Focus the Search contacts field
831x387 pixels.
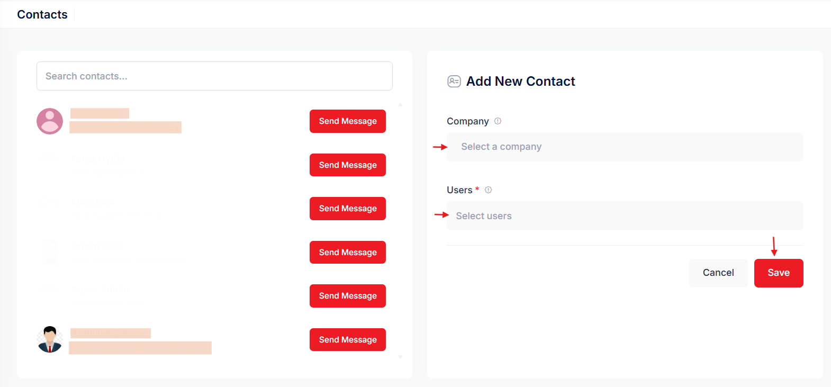point(214,76)
